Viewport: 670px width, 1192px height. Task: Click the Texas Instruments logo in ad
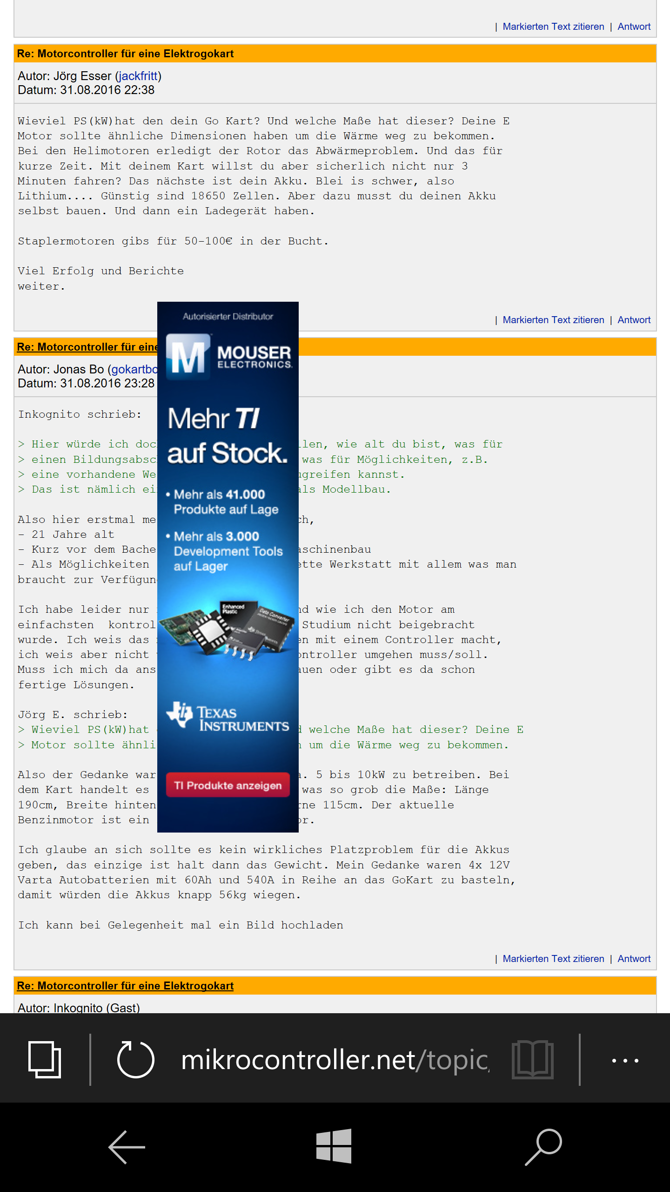tap(228, 716)
